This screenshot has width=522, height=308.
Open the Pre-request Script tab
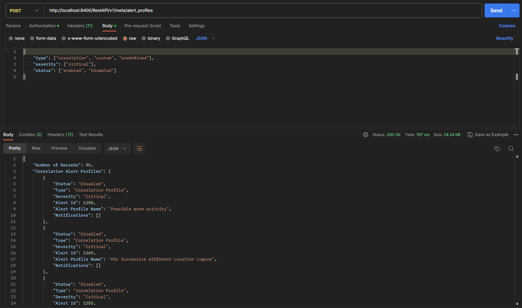pos(143,26)
